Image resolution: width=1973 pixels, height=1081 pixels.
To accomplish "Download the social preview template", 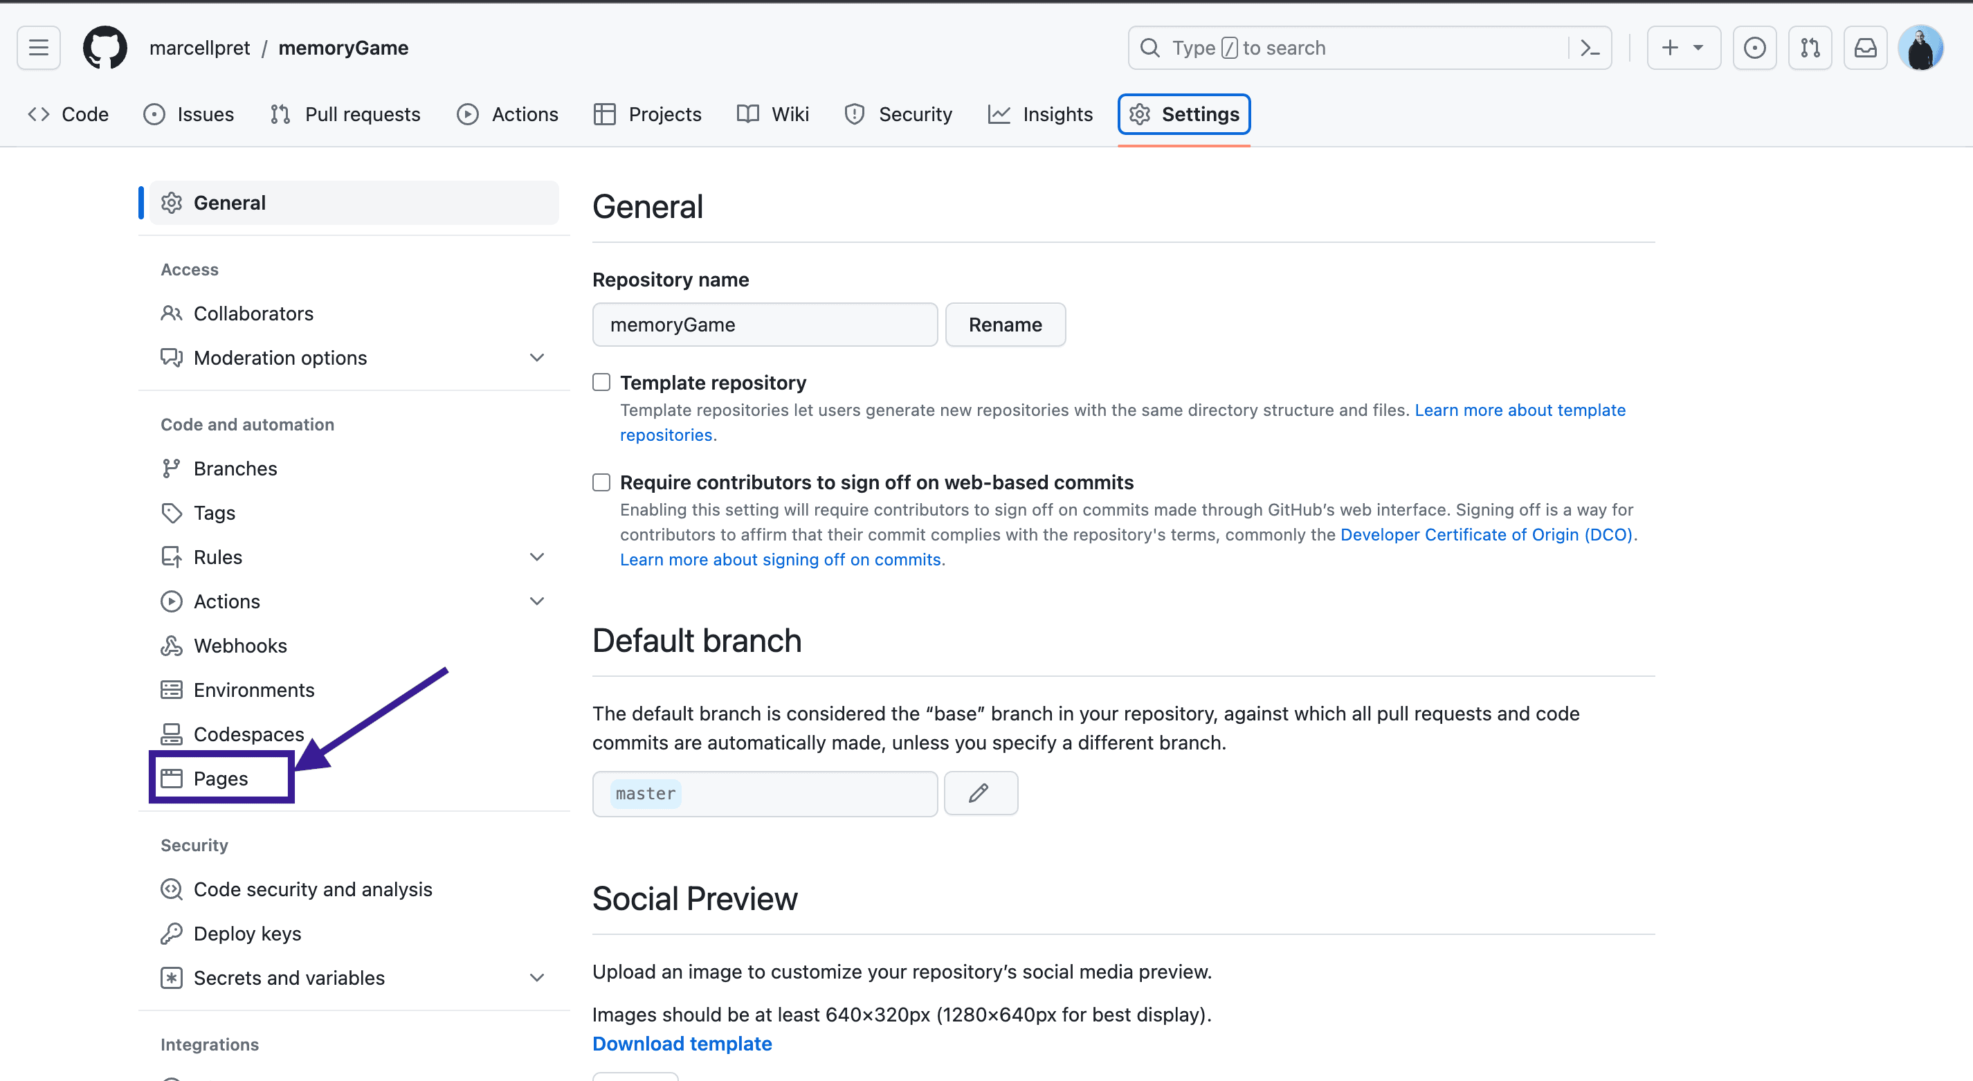I will (682, 1044).
